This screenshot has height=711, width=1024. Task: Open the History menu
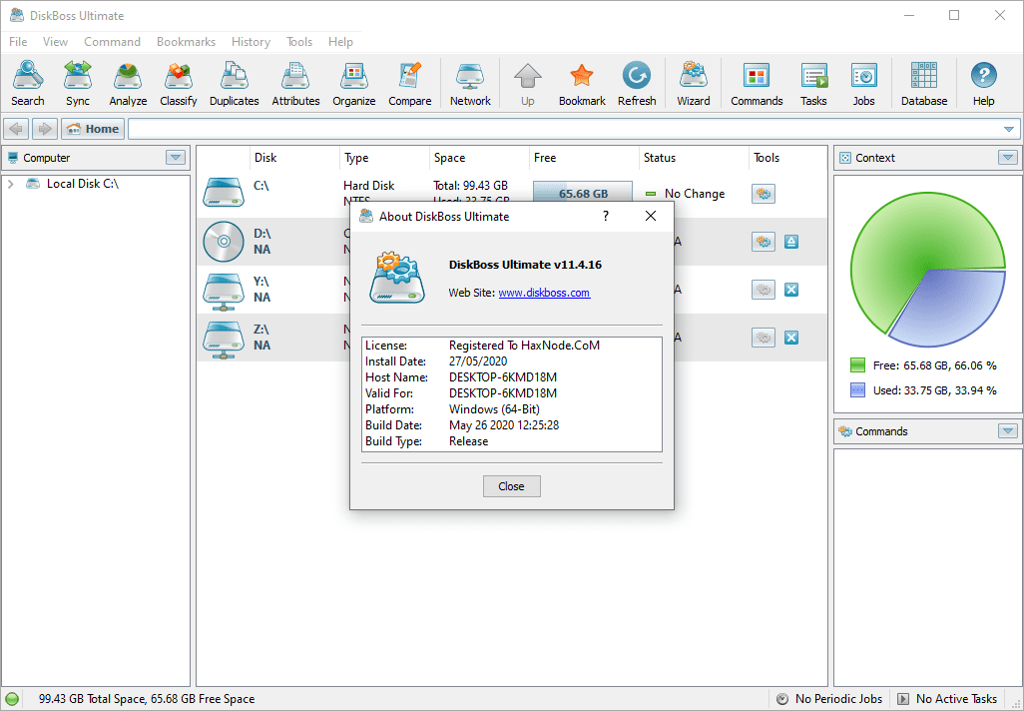coord(251,42)
